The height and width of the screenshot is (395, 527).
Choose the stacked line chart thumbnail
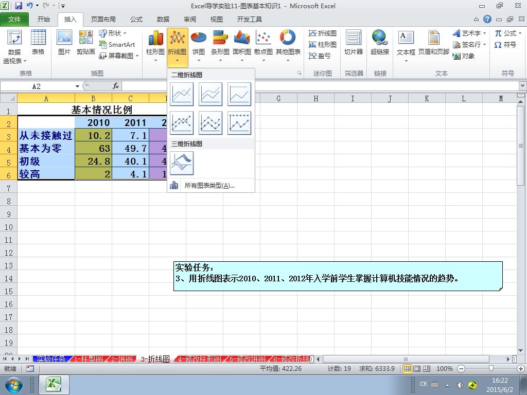coord(210,94)
